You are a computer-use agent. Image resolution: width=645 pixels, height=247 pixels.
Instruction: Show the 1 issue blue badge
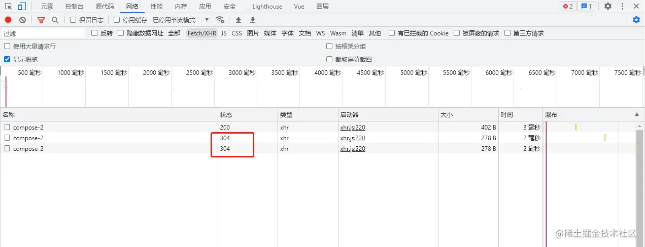click(x=587, y=7)
